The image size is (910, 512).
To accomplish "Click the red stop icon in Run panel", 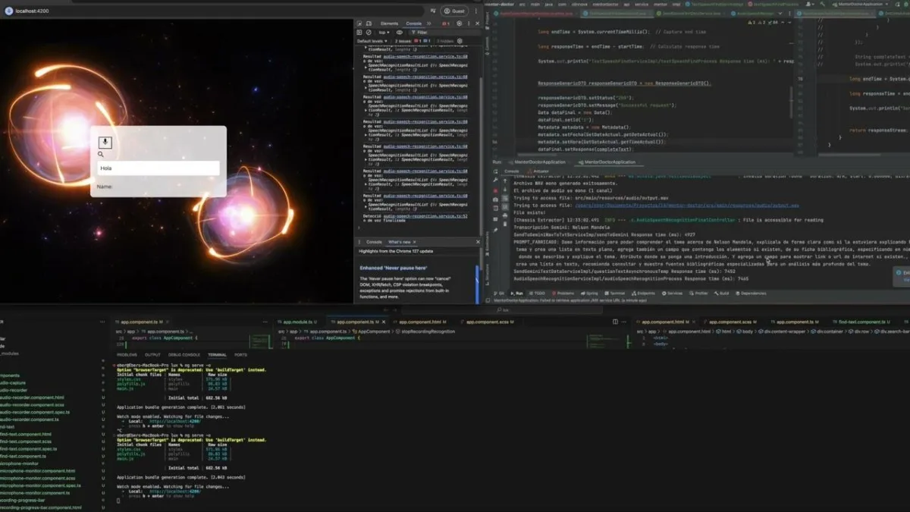I will [x=497, y=190].
